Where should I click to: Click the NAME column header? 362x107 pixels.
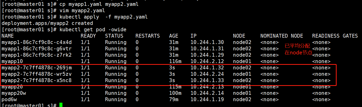(x=8, y=36)
